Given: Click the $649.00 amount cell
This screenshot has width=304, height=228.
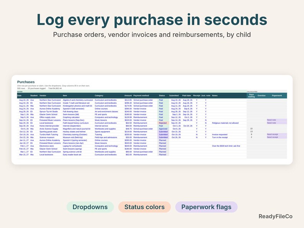Looking at the screenshot, I should (x=128, y=146).
